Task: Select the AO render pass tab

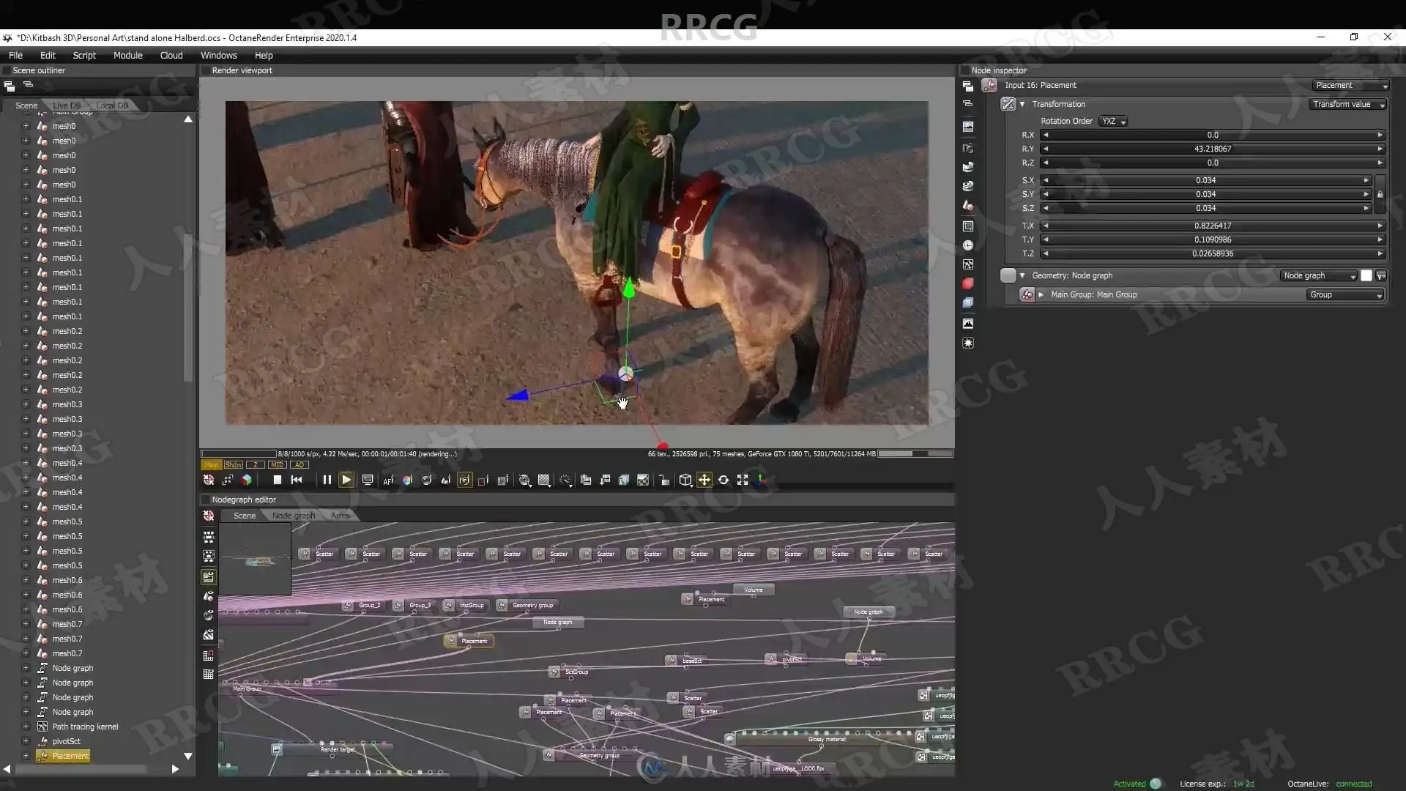Action: click(x=299, y=464)
